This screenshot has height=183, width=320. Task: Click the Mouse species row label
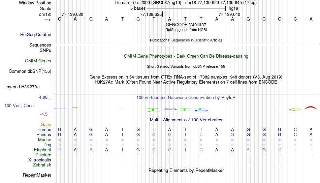click(44, 140)
